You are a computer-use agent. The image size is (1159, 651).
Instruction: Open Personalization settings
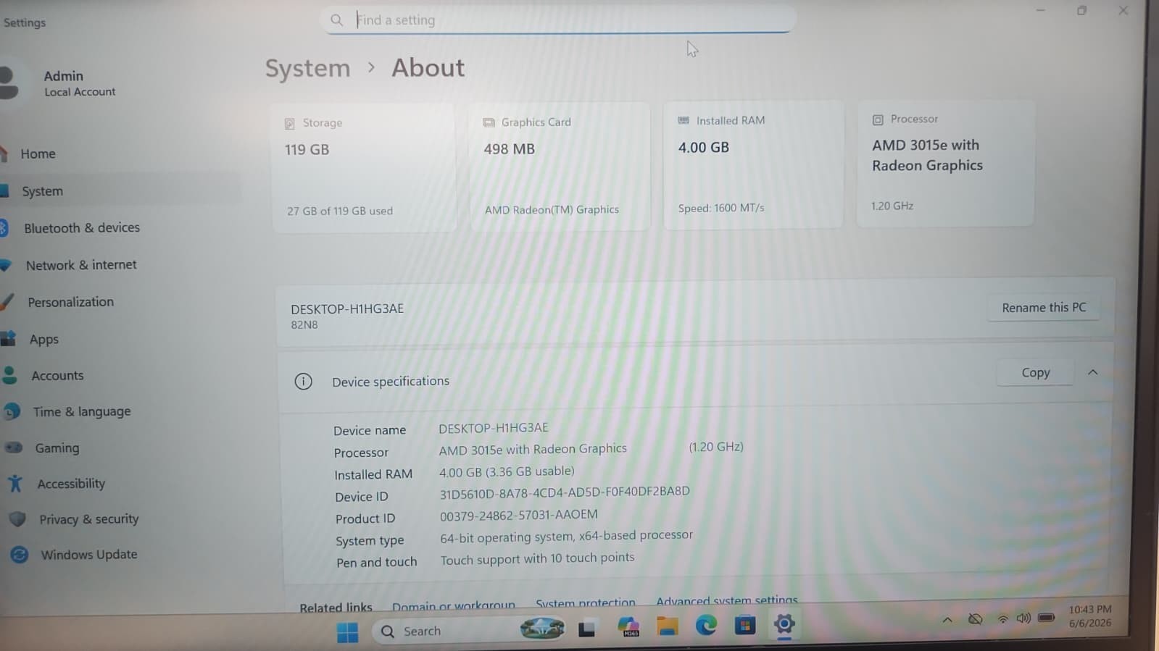(x=70, y=302)
